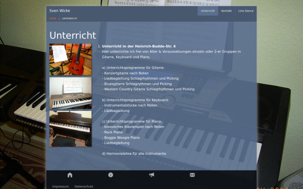
Task: Click heading 'Unterricht in der Heinrich-Budde-Str. 6'
Action: pyautogui.click(x=139, y=46)
